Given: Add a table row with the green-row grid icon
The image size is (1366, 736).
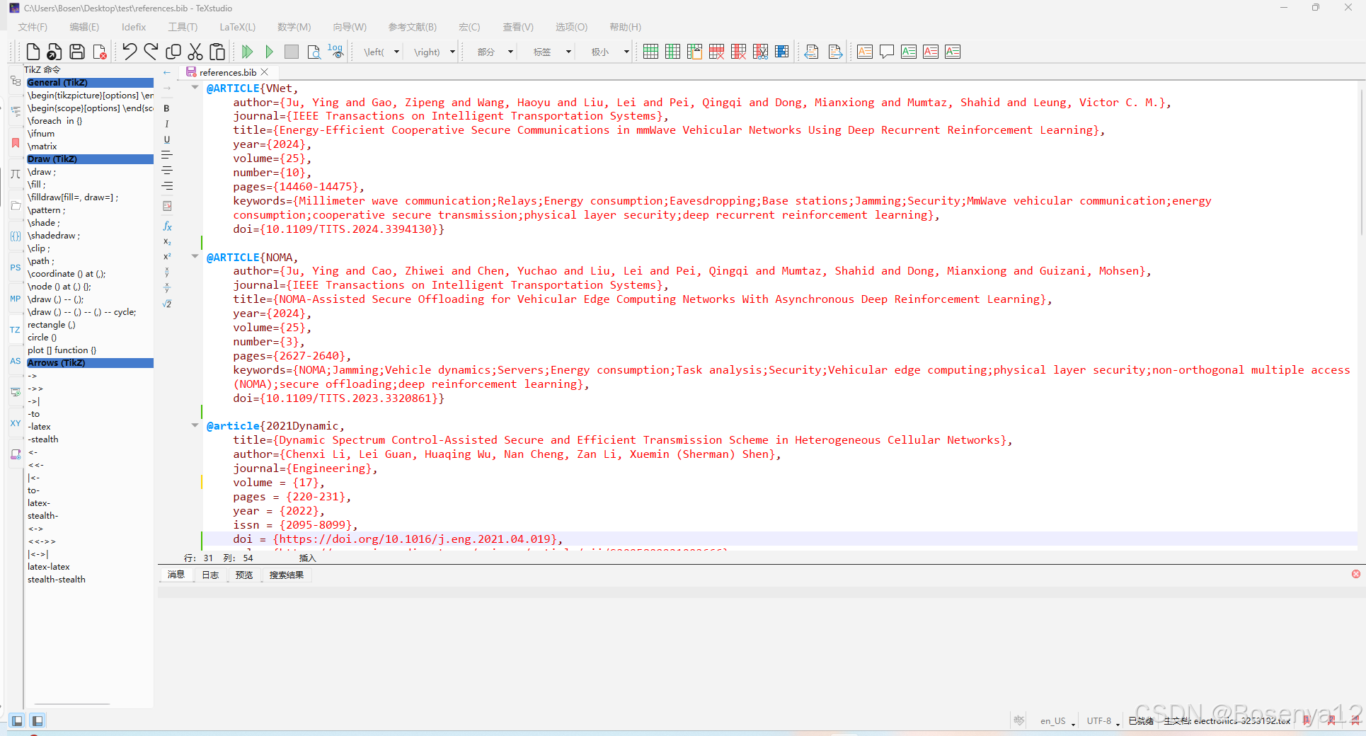Looking at the screenshot, I should 650,52.
